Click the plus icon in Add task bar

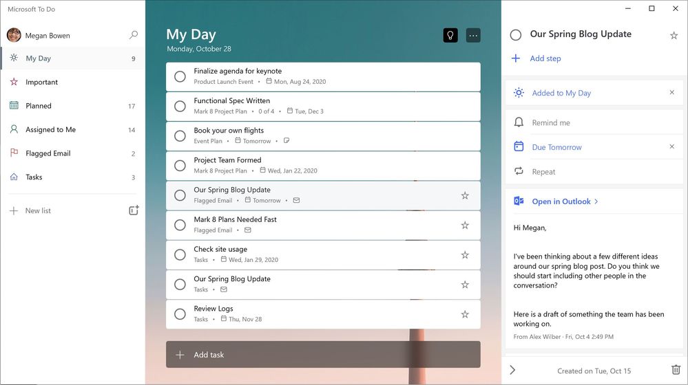pos(180,355)
